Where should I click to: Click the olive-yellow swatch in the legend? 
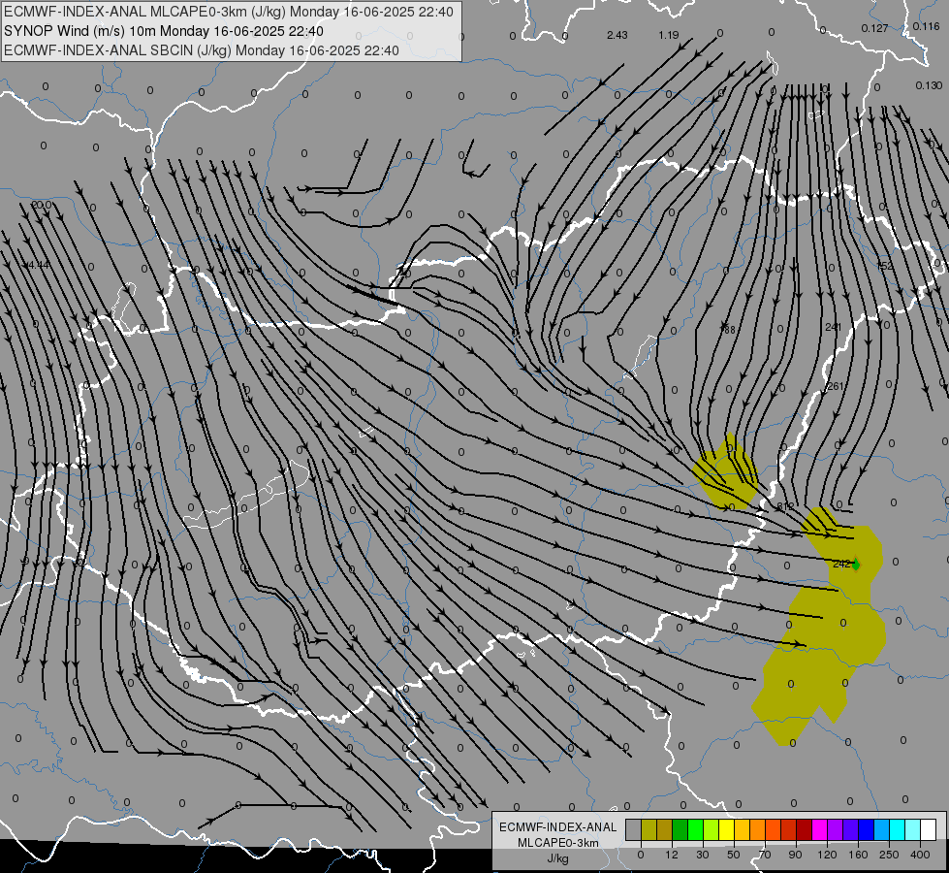coord(648,829)
